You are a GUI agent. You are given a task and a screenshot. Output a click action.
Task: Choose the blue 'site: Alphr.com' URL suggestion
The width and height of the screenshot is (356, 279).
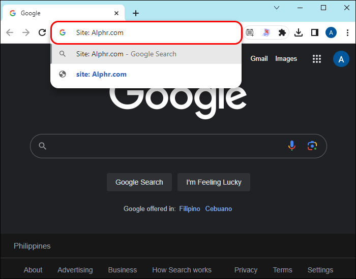(x=146, y=74)
